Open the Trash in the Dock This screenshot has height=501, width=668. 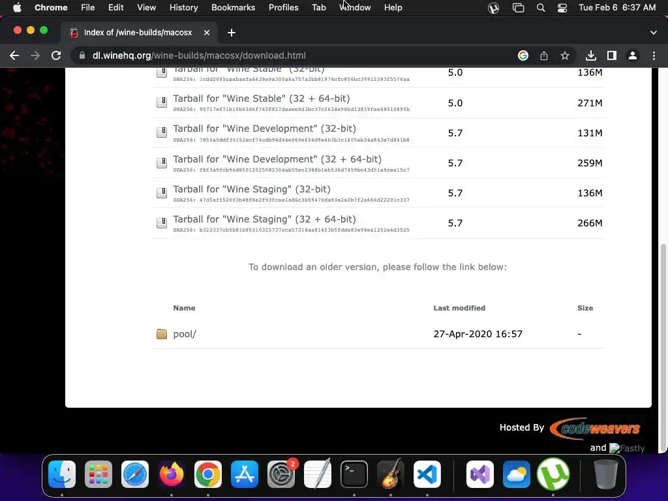(x=606, y=474)
